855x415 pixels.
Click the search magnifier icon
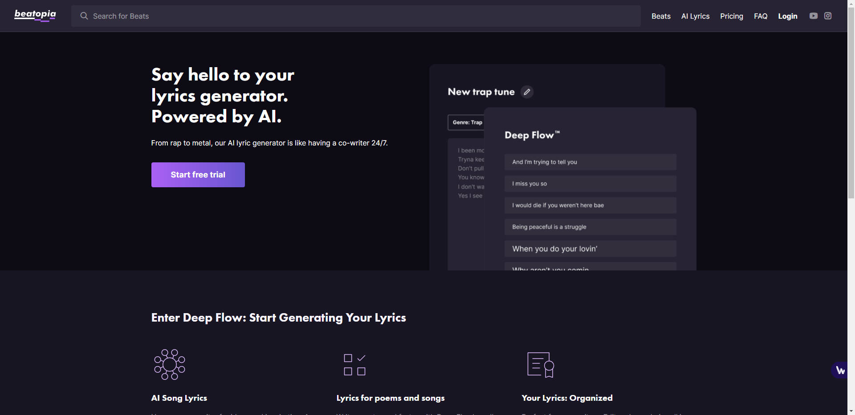84,16
